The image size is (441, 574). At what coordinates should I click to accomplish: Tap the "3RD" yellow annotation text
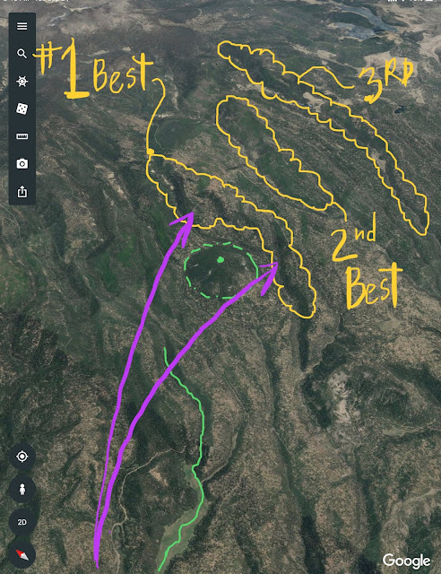coord(386,82)
